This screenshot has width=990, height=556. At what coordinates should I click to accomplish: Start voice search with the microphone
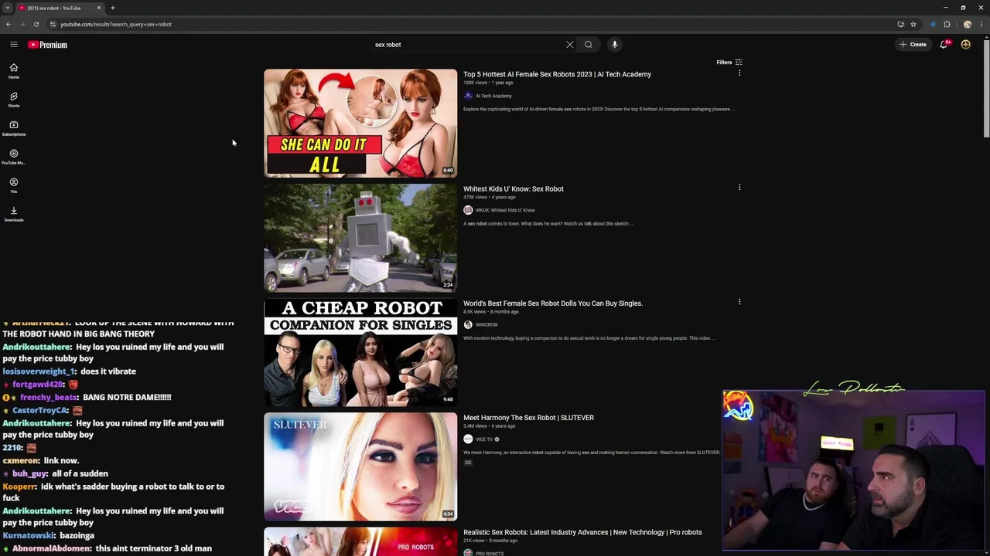615,45
